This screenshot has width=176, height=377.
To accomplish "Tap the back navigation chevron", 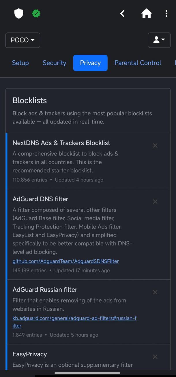I will pos(122,13).
